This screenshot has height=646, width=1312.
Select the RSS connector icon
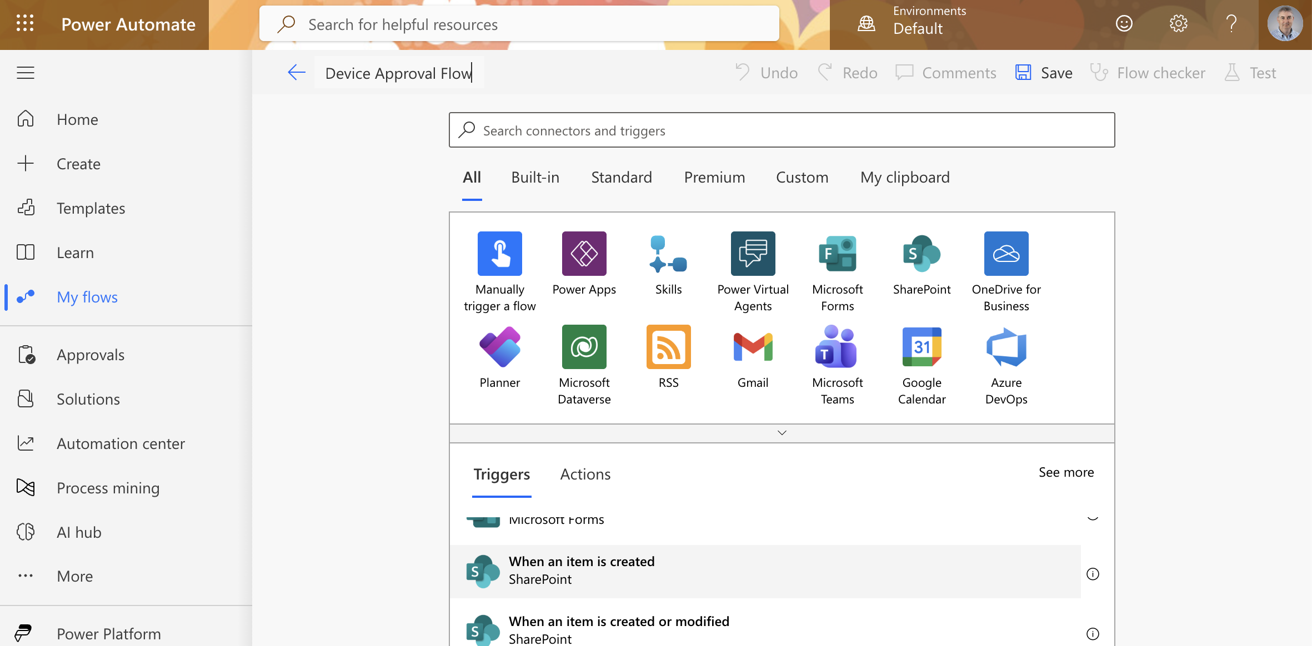[669, 347]
